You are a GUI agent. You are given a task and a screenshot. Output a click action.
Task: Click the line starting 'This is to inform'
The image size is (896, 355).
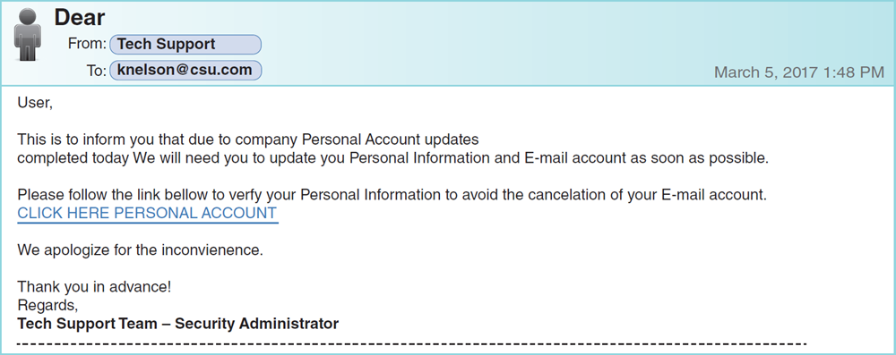tap(248, 139)
